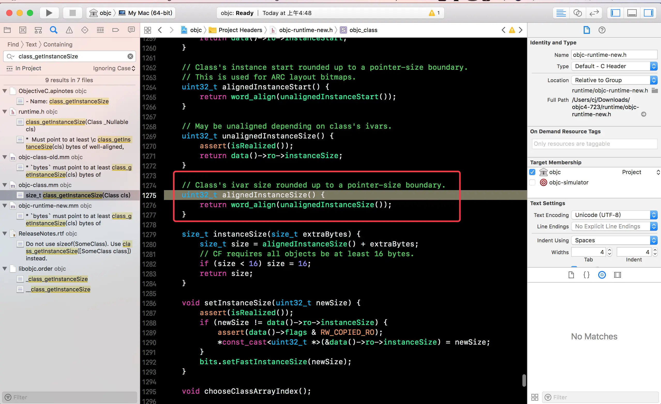Select the Code Snippet library icon
The image size is (661, 404).
587,275
